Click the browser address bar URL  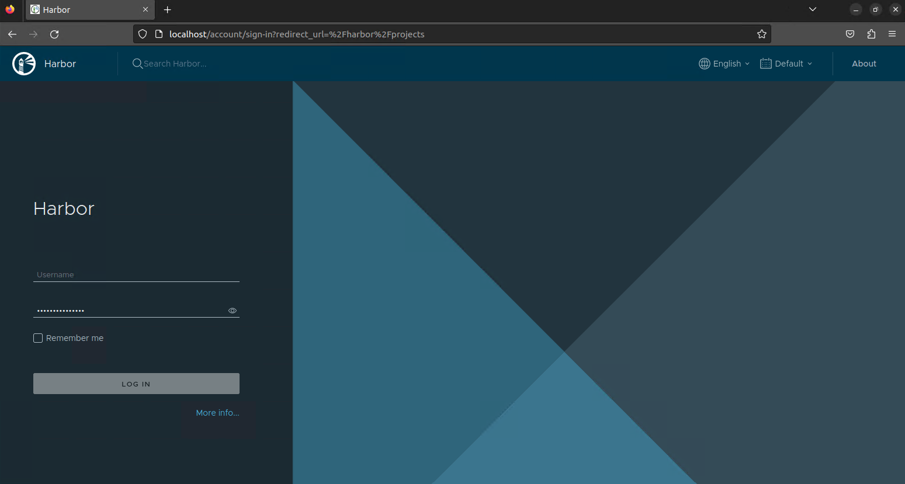(x=297, y=34)
